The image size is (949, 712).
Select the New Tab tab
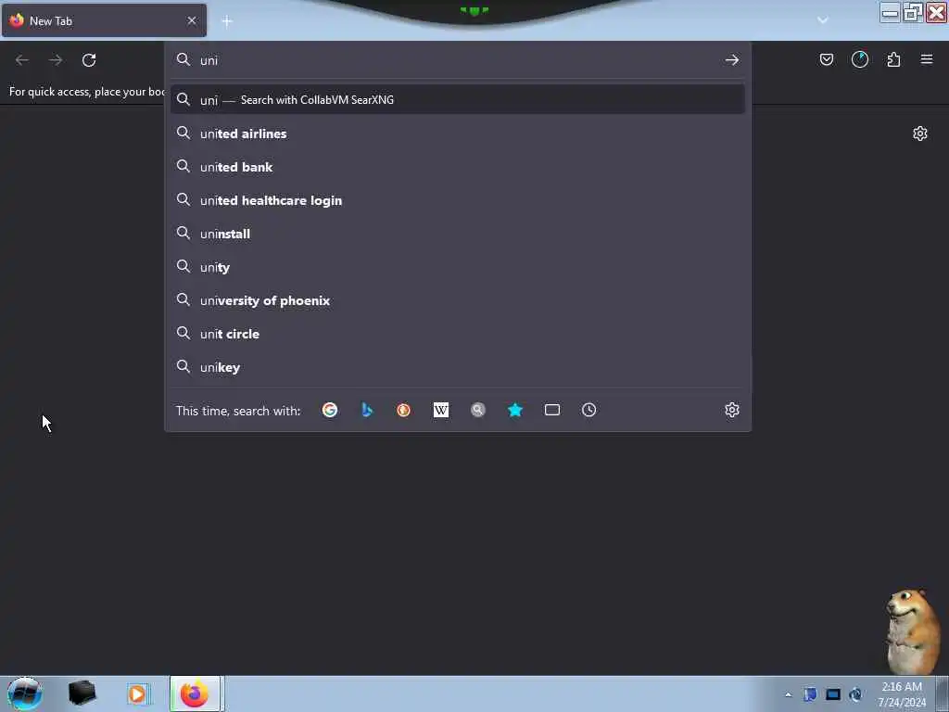pyautogui.click(x=104, y=20)
